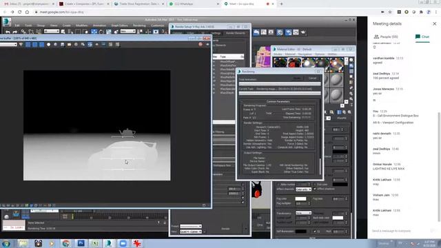Click the Redo arrow in 3ds Max toolbar
Screen dimensions: 441x248
14,32
